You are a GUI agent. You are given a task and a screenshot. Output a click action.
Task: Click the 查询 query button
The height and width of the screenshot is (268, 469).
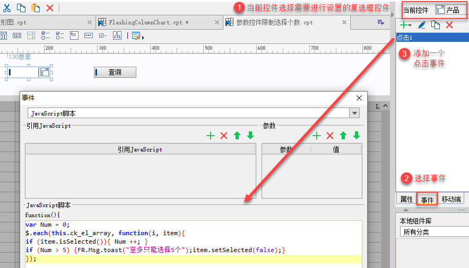click(115, 72)
